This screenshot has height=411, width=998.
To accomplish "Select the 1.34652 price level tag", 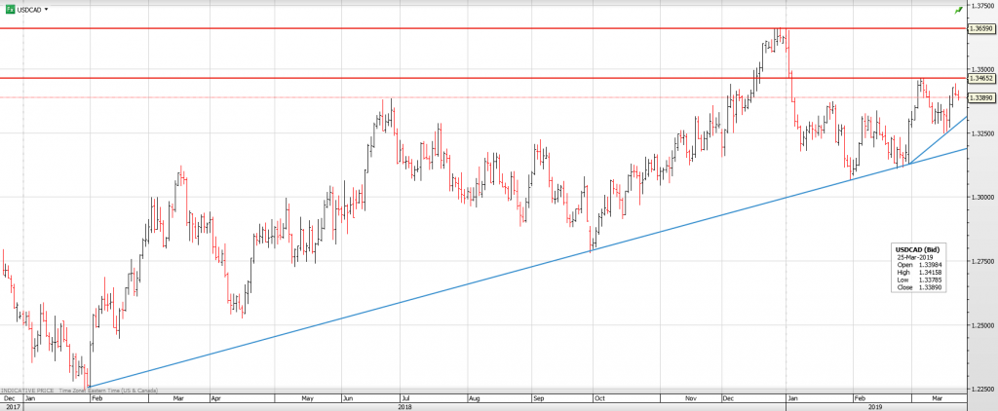I will tap(980, 77).
